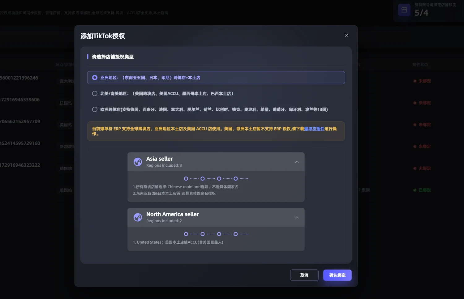Open the 爆单符插件 download link

tap(314, 129)
